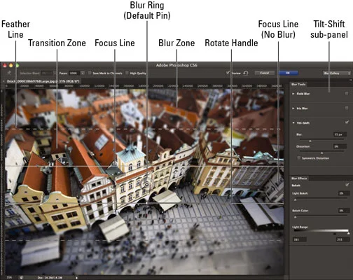Select the pin tool in options bar
The image size is (353, 280).
pyautogui.click(x=9, y=73)
